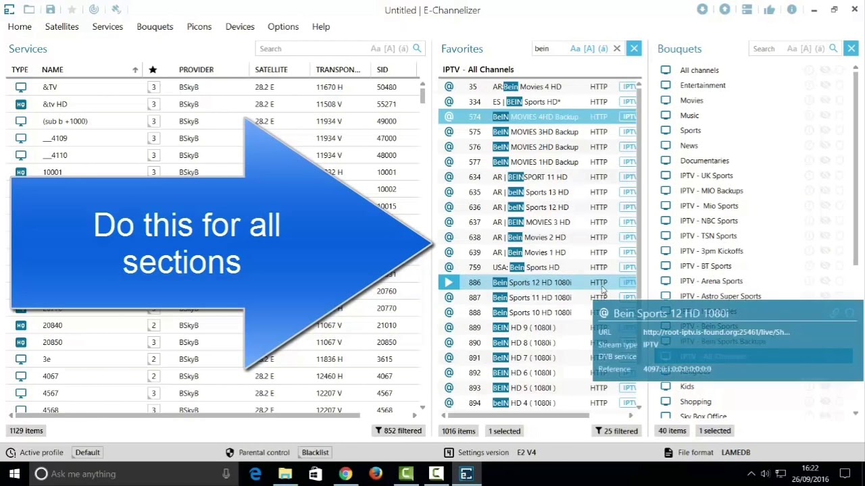The image size is (865, 486).
Task: Clear the 'bein' favorites search text
Action: coord(616,49)
